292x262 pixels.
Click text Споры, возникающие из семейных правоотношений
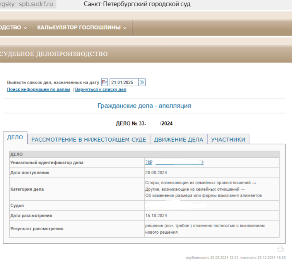point(198,183)
